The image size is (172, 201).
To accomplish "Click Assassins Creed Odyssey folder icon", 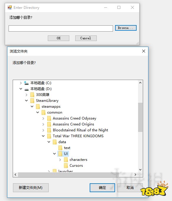I will tap(49, 118).
